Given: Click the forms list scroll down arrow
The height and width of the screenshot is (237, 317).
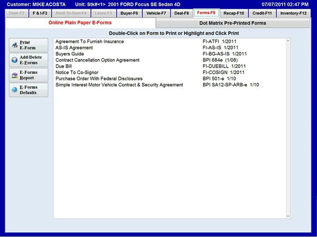Looking at the screenshot, I should coord(288,216).
